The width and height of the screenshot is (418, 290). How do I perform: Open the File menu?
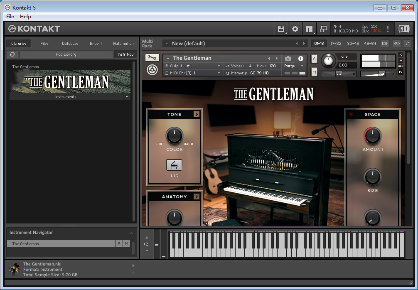point(10,17)
